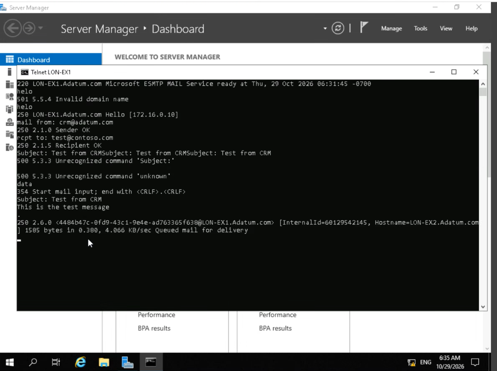Screen dimensions: 497x371
Task: Open the DNS role icon in sidebar
Action: click(9, 122)
